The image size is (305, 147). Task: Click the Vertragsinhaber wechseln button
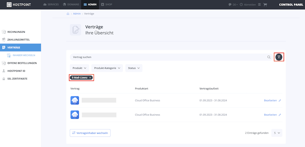pos(90,133)
